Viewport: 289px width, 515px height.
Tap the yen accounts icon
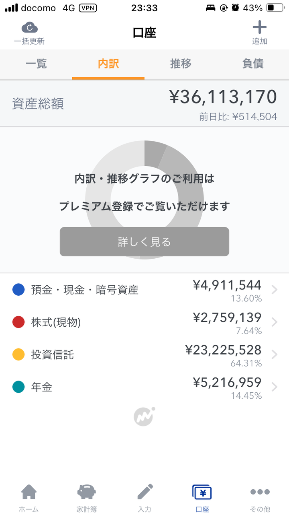pos(202,492)
